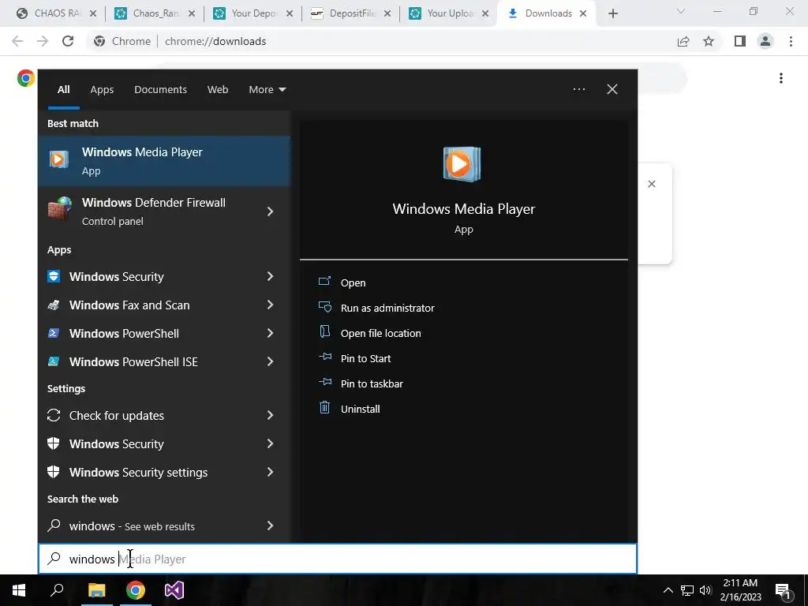Select Windows Security under Settings

[164, 443]
